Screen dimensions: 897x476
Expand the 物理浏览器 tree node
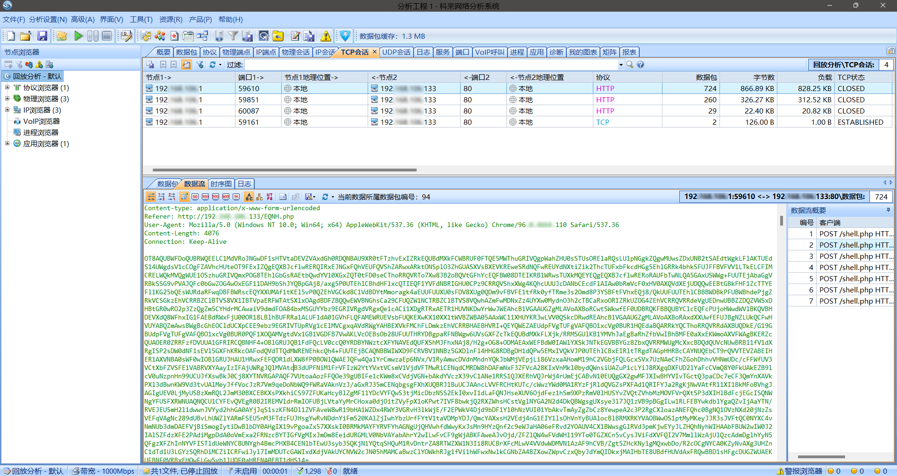click(x=7, y=99)
